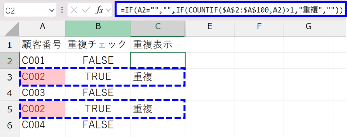The image size is (347, 137).
Task: Click the Cancel (X) formula icon
Action: (74, 10)
